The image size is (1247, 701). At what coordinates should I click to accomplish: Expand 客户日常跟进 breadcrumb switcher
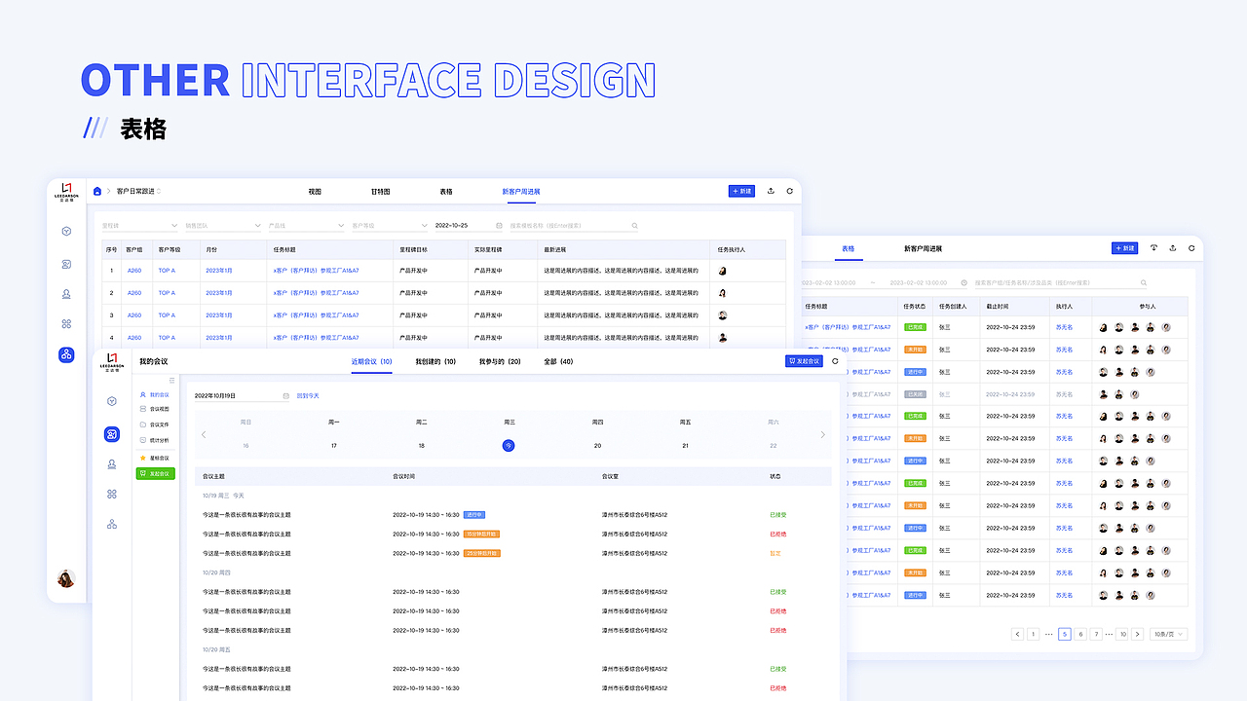click(x=159, y=192)
